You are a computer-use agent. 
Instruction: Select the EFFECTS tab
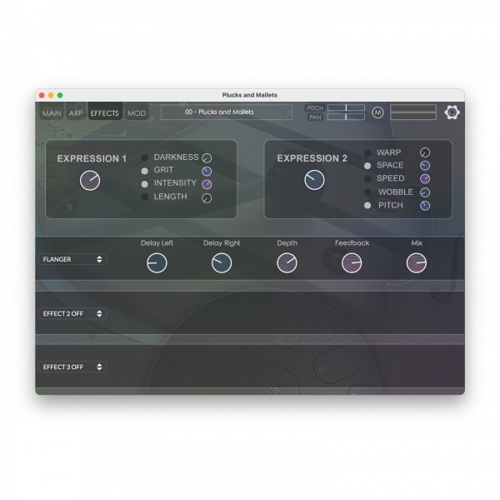(x=105, y=112)
